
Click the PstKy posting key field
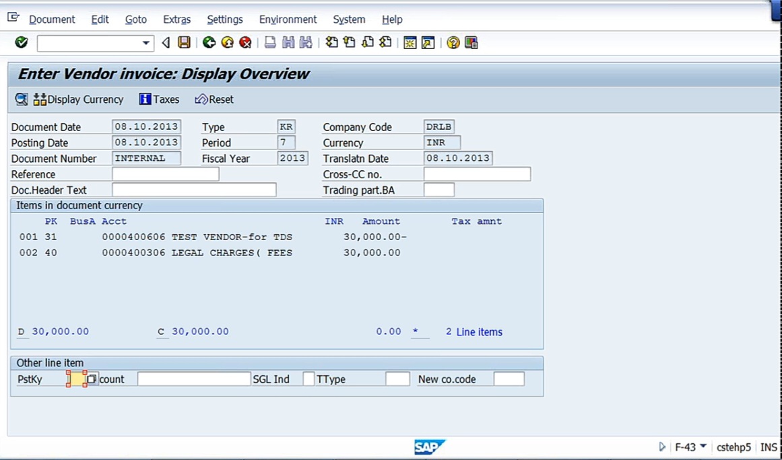tap(77, 379)
